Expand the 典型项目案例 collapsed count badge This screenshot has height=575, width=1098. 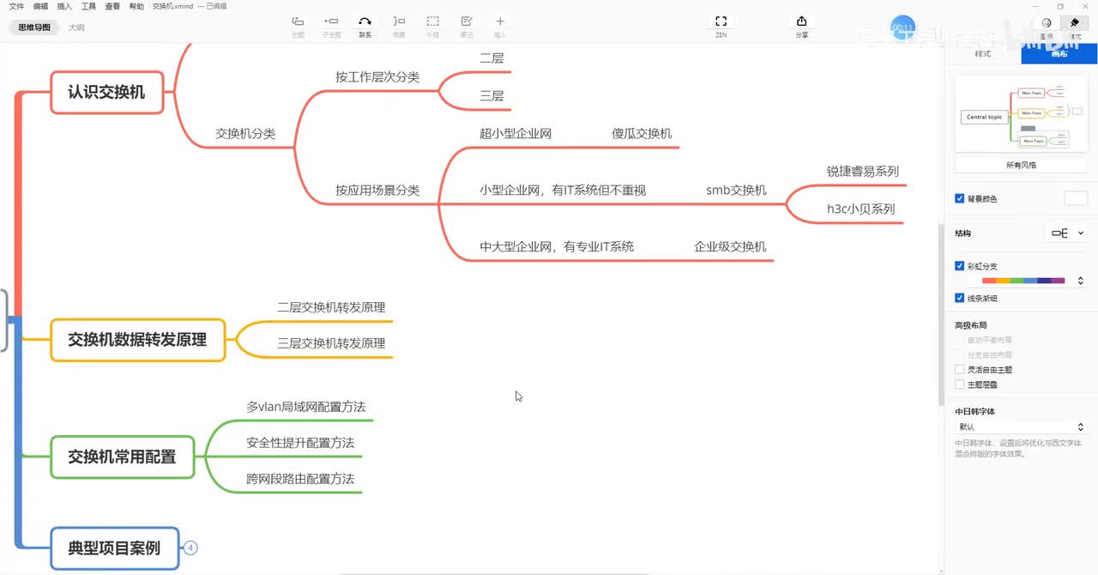click(190, 548)
